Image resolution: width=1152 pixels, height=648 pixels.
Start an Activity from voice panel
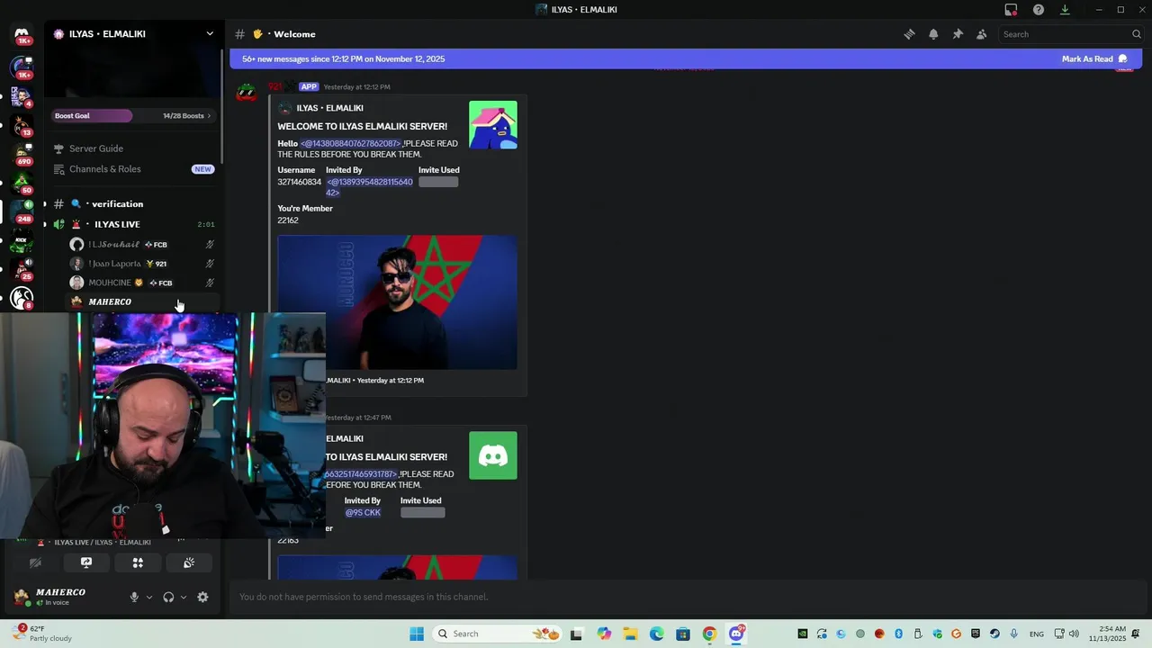(138, 562)
